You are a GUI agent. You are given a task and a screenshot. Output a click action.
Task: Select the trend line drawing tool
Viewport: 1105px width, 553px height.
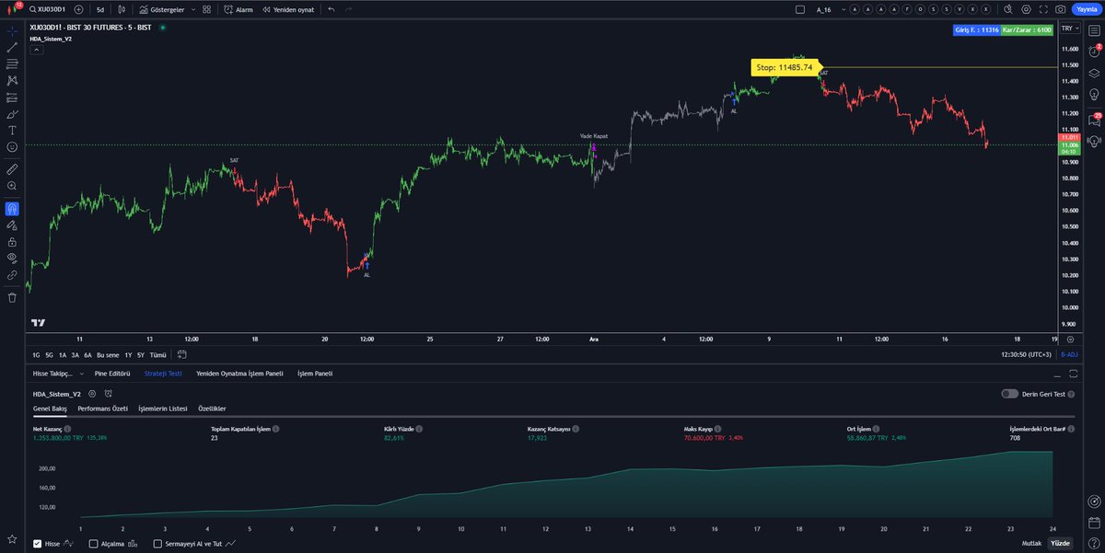[x=12, y=47]
